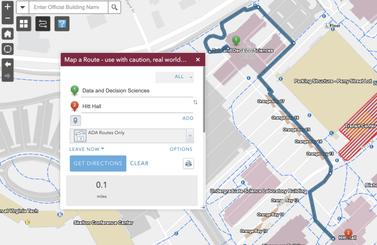Open the basemap gallery grid icon
The height and width of the screenshot is (245, 377).
24,24
